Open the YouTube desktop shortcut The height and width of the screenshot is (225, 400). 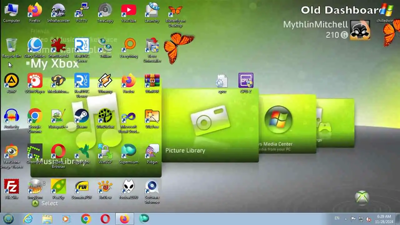129,13
